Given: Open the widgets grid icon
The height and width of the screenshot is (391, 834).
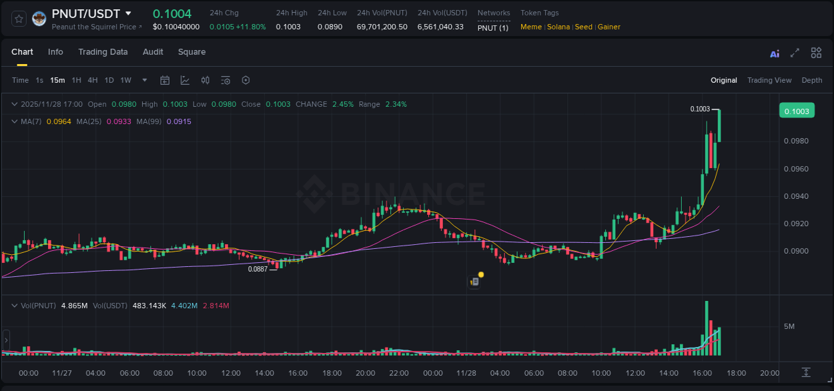Looking at the screenshot, I should point(815,52).
